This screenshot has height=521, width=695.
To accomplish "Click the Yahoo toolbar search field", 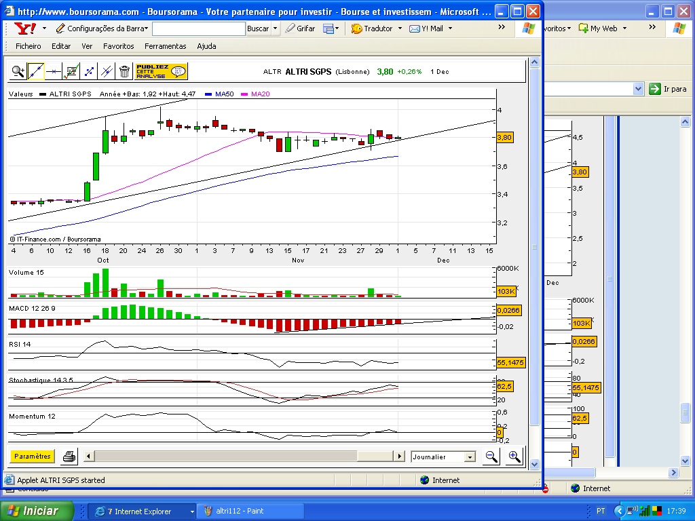I will [199, 28].
